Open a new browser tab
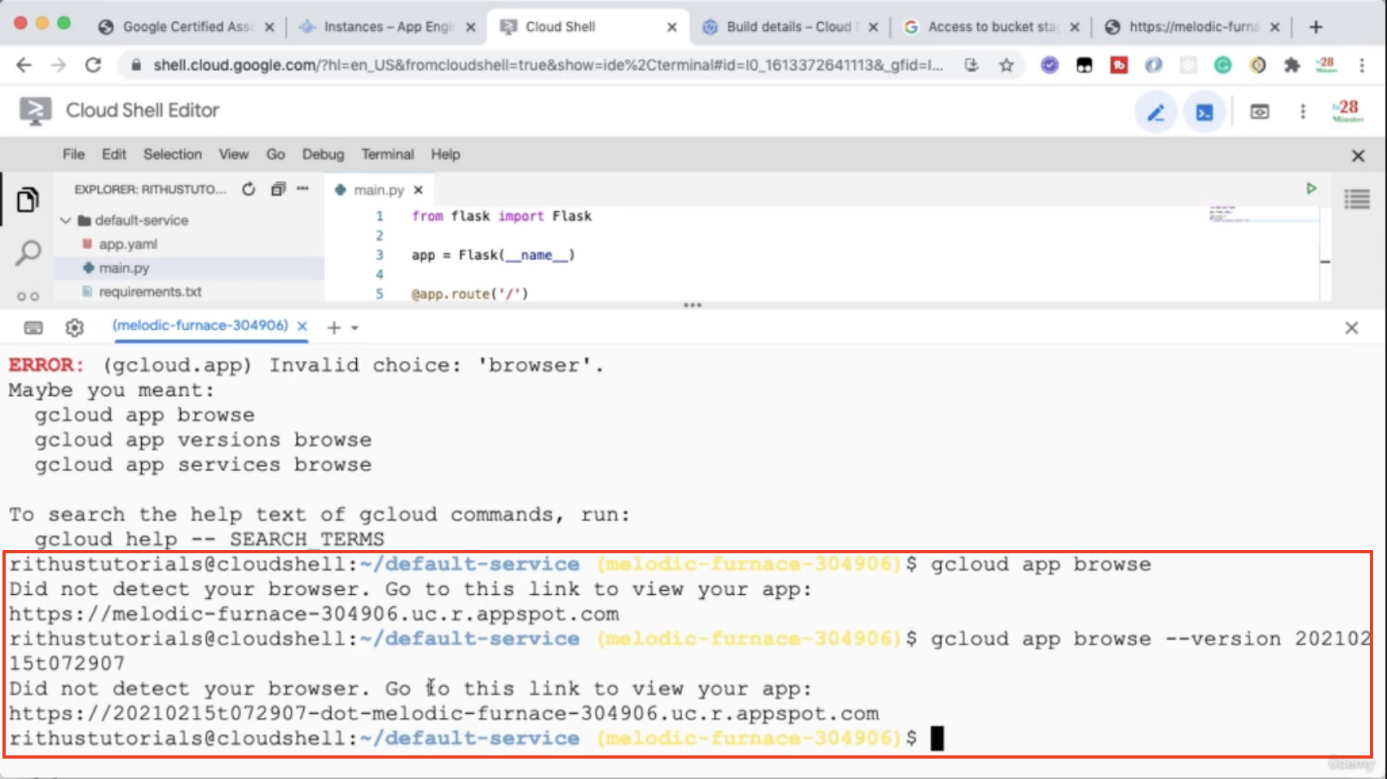Viewport: 1387px width, 779px height. pyautogui.click(x=1316, y=27)
